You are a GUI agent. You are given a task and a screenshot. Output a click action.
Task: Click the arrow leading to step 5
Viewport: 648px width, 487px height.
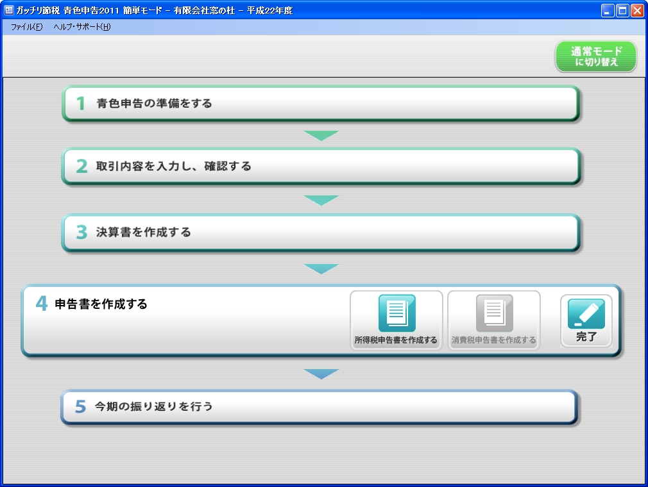(x=320, y=370)
